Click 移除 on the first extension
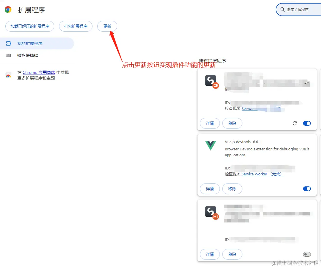The height and width of the screenshot is (268, 321). (232, 123)
